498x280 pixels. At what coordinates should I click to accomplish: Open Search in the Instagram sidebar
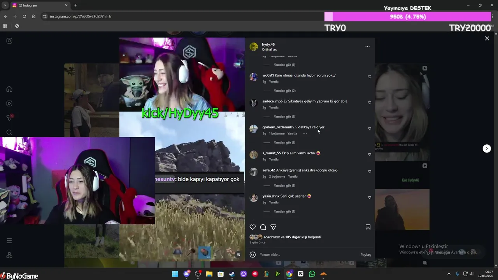pyautogui.click(x=9, y=133)
